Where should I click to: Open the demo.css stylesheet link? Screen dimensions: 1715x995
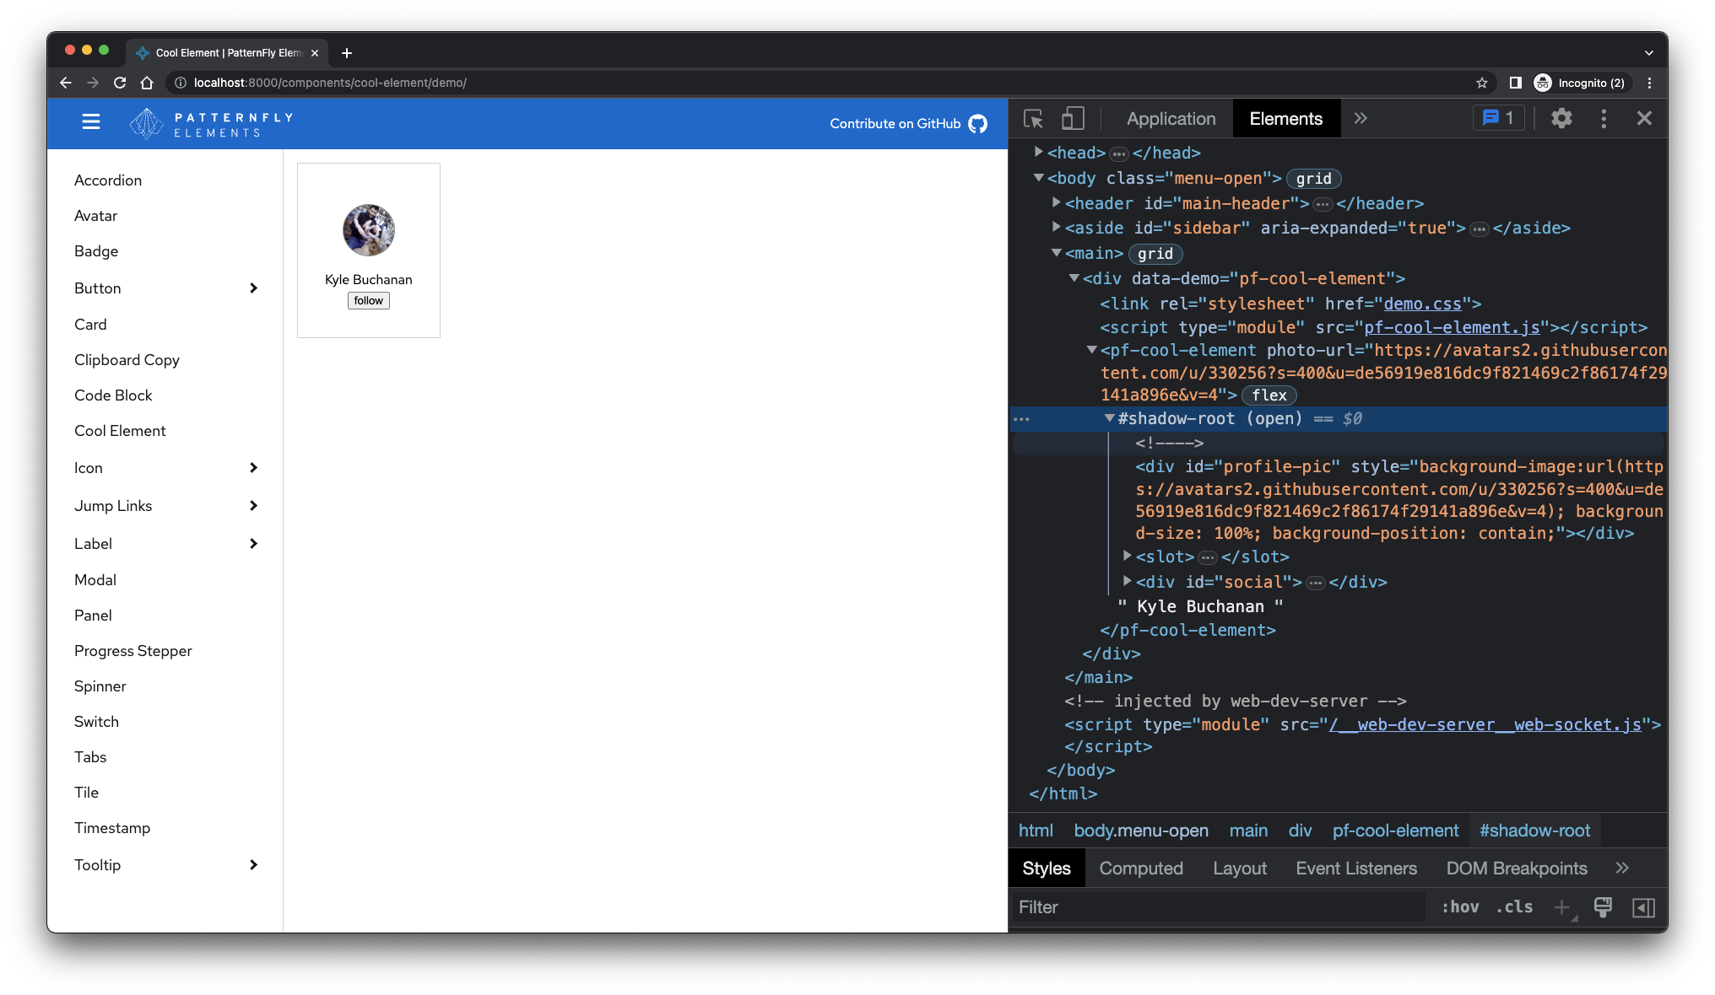point(1423,304)
